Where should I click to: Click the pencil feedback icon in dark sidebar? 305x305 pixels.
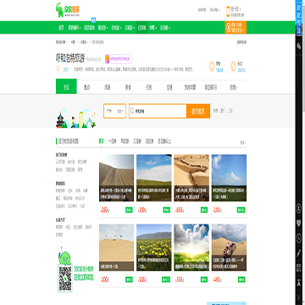coord(299,253)
